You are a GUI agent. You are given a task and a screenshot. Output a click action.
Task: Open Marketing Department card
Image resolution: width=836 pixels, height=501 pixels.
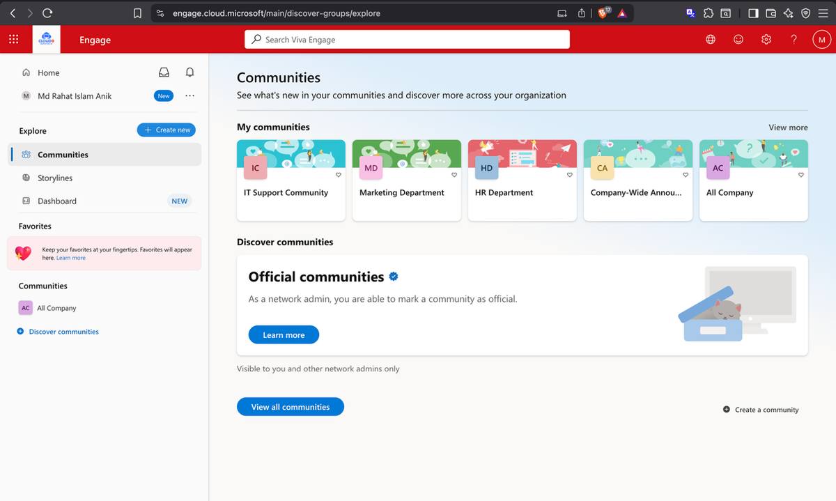click(x=407, y=180)
